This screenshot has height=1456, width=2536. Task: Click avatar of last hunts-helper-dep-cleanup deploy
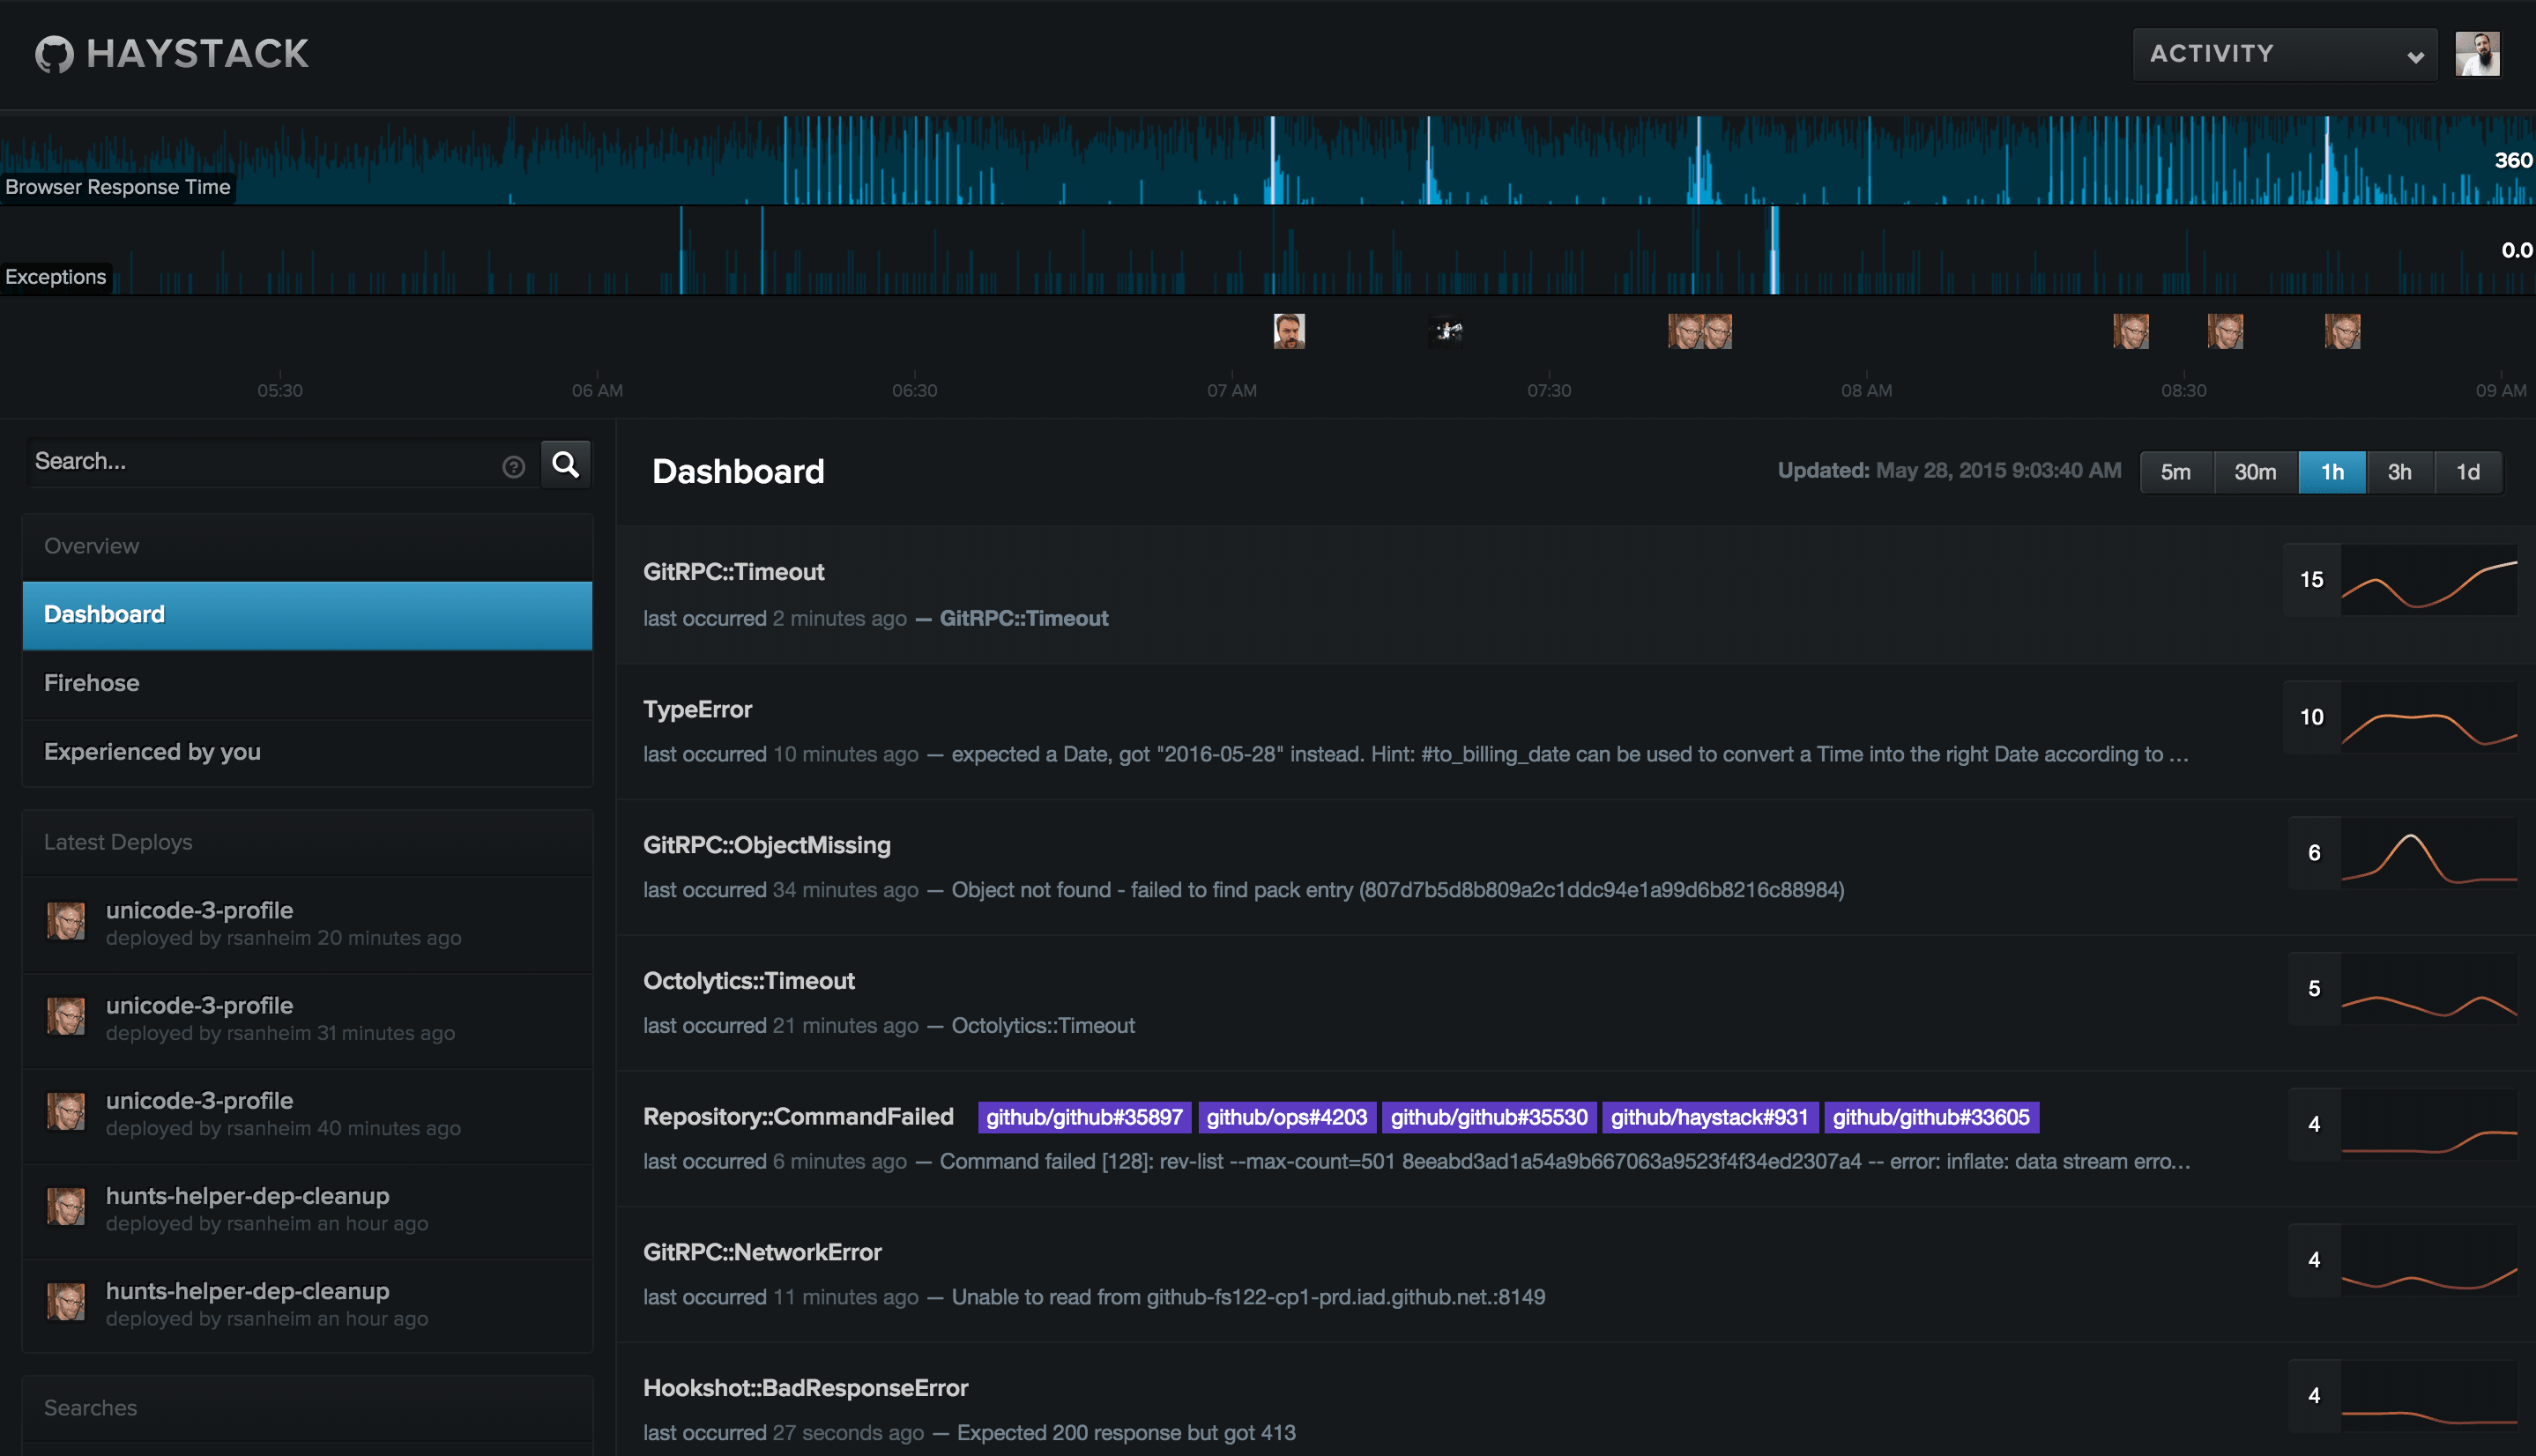point(66,1301)
